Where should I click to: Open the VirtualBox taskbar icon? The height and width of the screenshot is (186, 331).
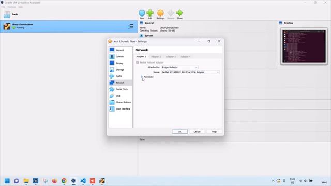pos(73,181)
